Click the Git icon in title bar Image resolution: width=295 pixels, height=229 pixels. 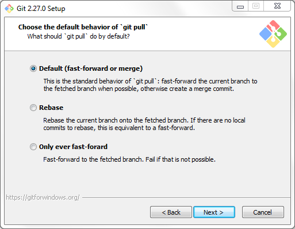[x=9, y=9]
